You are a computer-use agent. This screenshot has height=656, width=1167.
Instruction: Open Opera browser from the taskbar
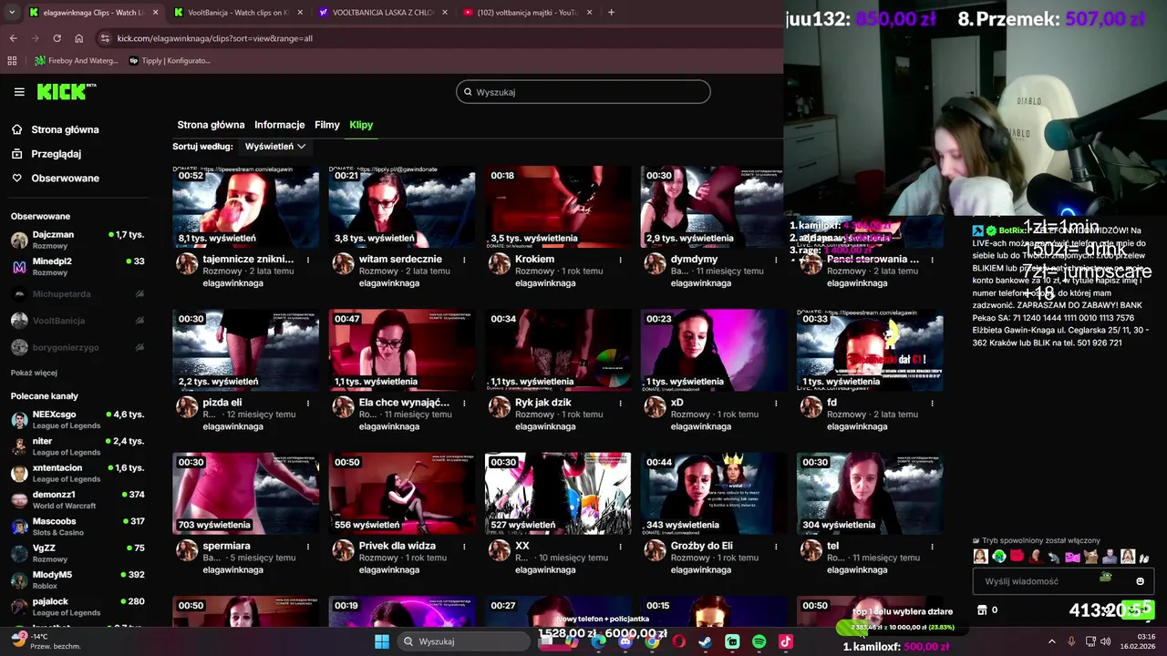coord(678,641)
